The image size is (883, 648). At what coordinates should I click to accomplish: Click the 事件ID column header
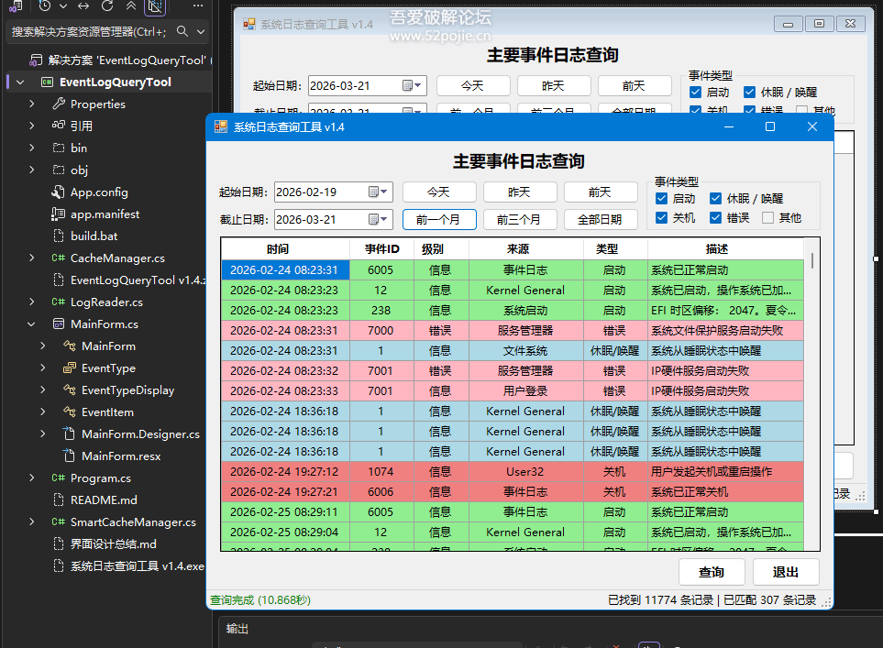pyautogui.click(x=381, y=249)
